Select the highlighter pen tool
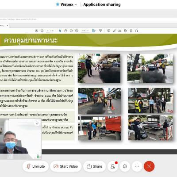 point(114,31)
